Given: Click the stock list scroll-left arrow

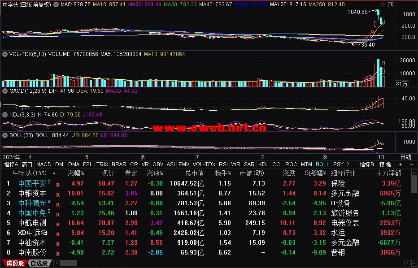Looking at the screenshot, I should [x=56, y=263].
